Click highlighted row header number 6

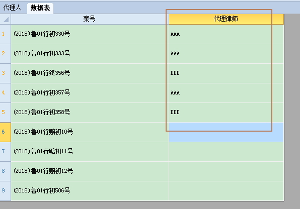coord(6,132)
